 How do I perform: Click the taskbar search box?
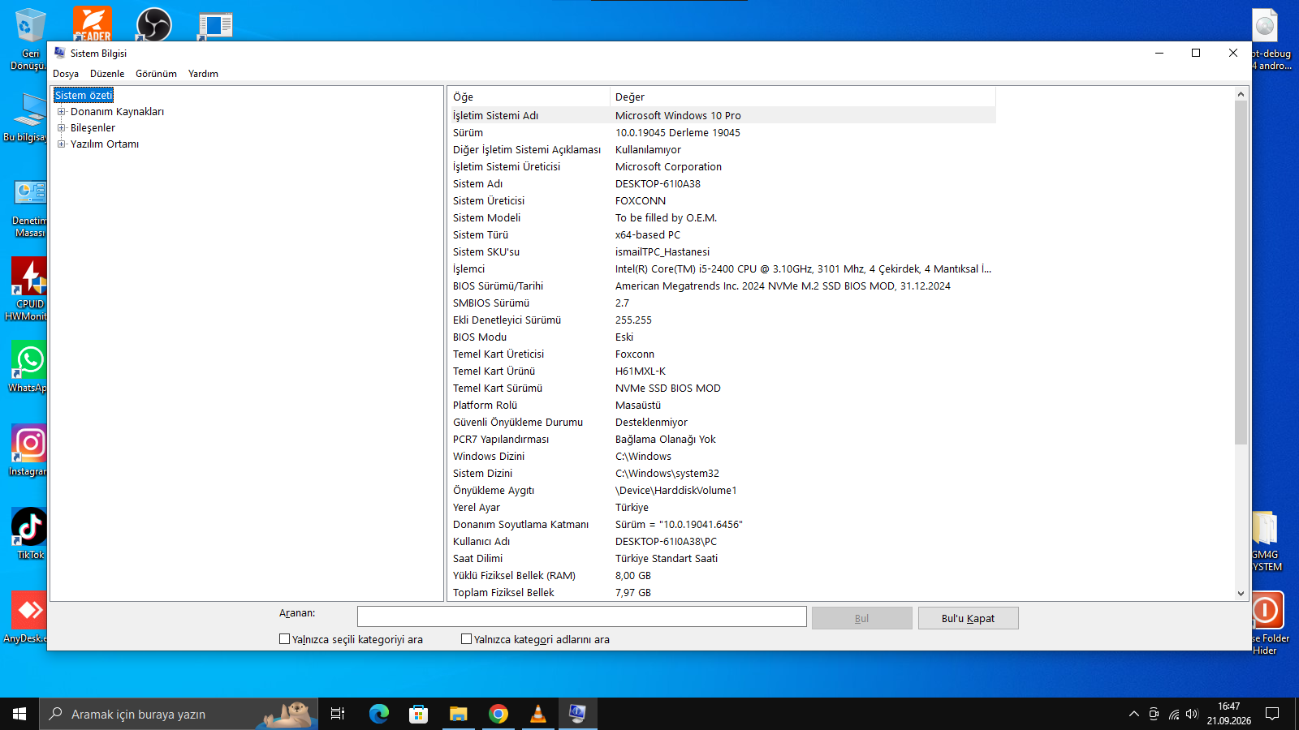[x=179, y=714]
